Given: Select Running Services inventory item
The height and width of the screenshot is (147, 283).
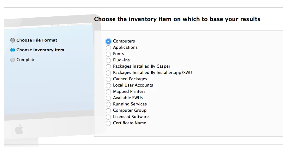Looking at the screenshot, I should pos(108,105).
